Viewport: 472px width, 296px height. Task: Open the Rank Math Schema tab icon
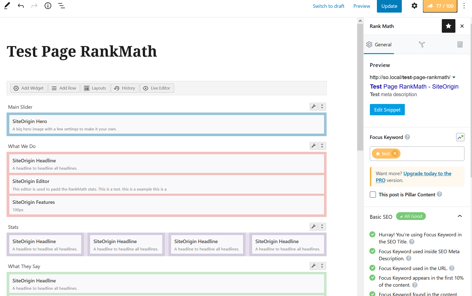460,45
